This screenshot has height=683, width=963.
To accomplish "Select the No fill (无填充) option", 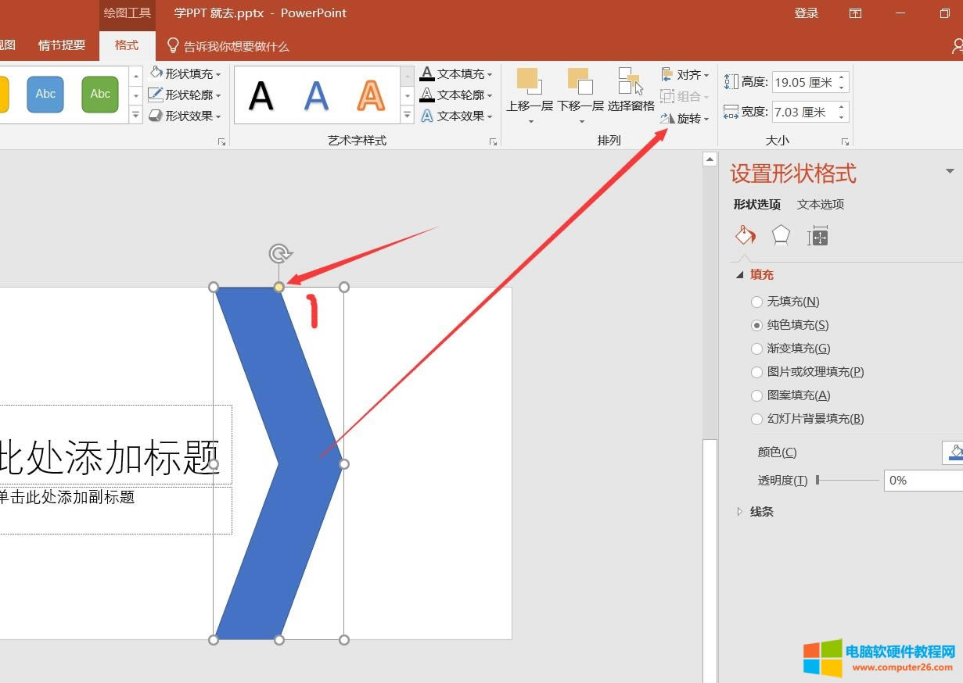I will [x=756, y=302].
